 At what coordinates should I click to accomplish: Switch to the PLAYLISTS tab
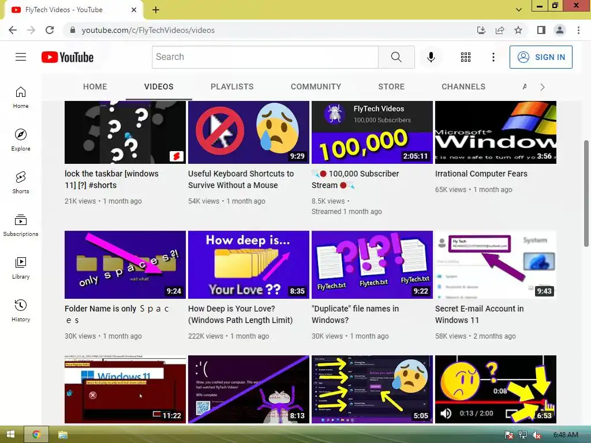pos(232,87)
